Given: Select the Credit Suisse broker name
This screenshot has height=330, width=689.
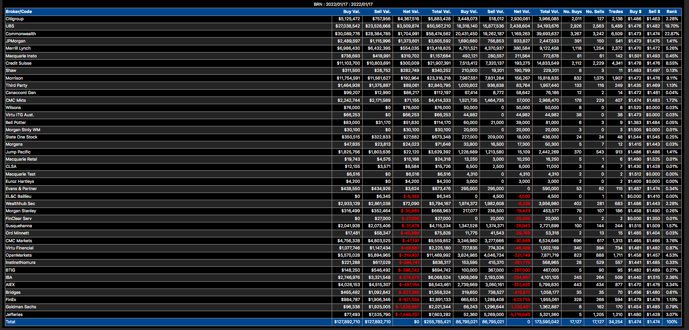Looking at the screenshot, I should [x=18, y=63].
